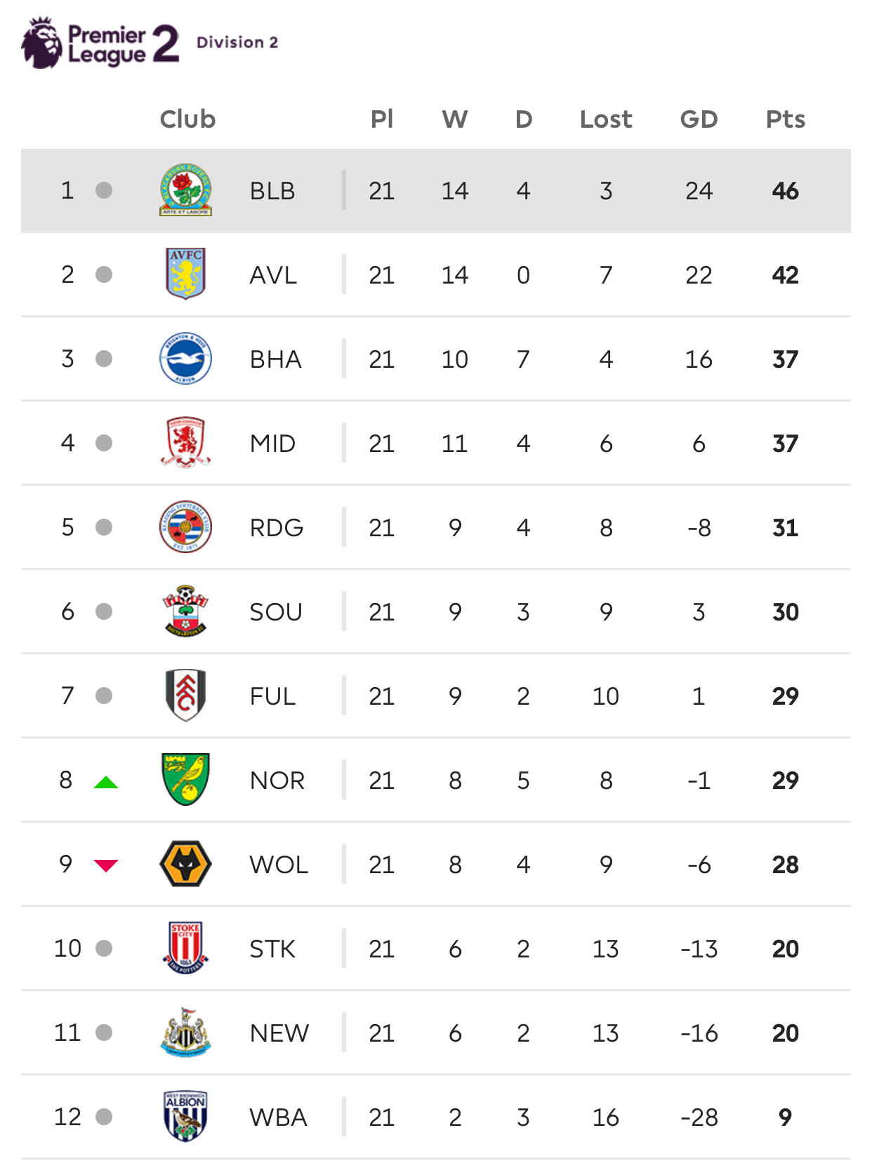Open the Middlesbrough red lion crest
This screenshot has width=872, height=1168.
click(185, 443)
